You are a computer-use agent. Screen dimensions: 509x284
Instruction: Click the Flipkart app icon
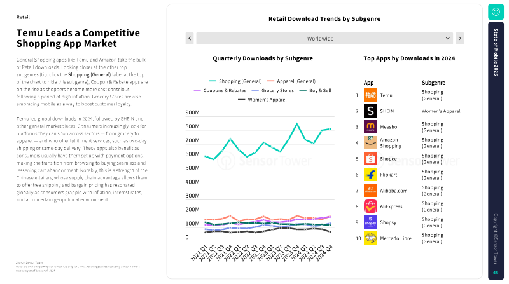[x=370, y=175]
